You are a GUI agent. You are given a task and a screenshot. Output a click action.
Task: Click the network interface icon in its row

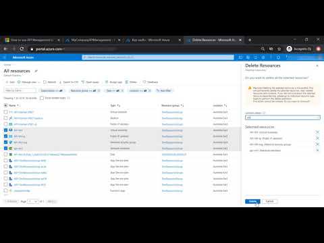(11, 148)
